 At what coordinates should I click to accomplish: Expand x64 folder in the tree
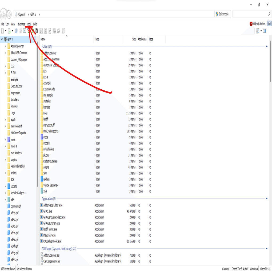point(5,200)
